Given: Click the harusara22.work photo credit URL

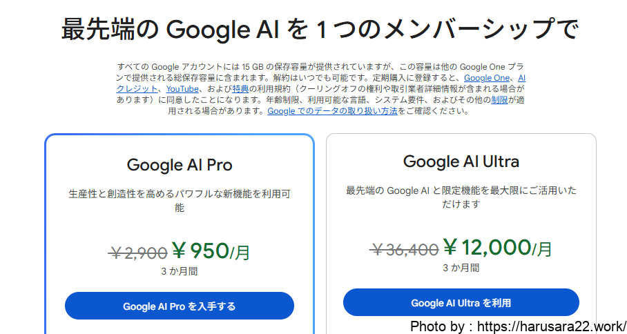Looking at the screenshot, I should [x=551, y=326].
